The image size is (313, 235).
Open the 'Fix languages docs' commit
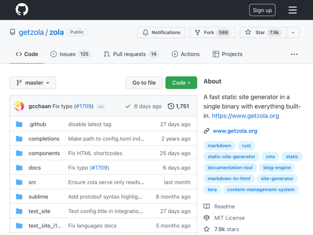(92, 226)
